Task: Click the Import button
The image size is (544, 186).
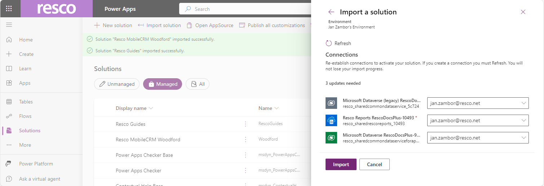Action: [341, 164]
